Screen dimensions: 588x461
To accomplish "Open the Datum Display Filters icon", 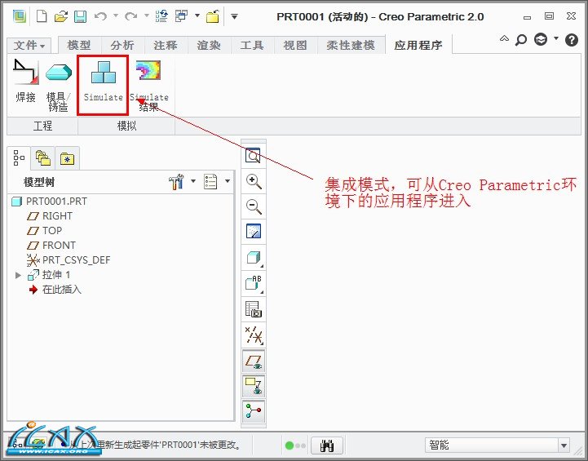I will (254, 335).
